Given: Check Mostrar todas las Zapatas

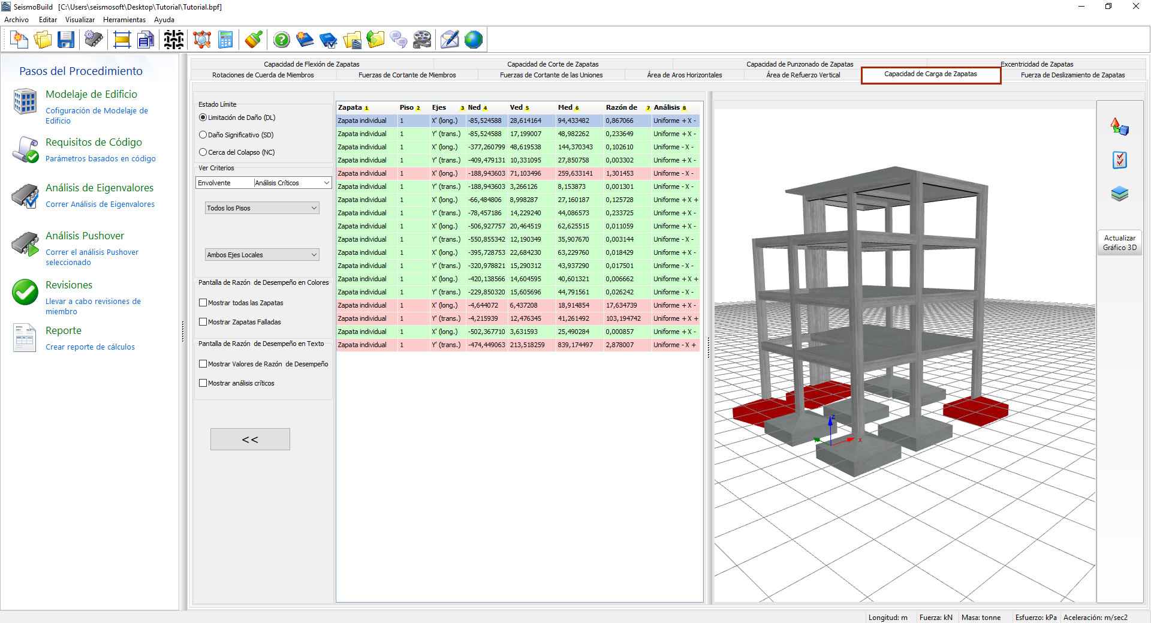Looking at the screenshot, I should coord(203,303).
